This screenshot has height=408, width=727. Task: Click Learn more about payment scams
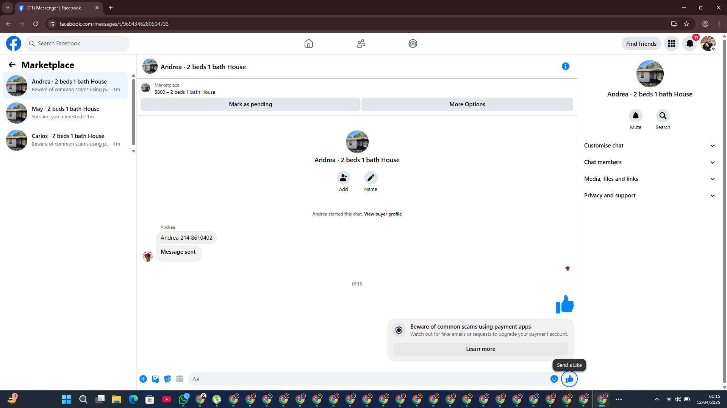(x=480, y=349)
